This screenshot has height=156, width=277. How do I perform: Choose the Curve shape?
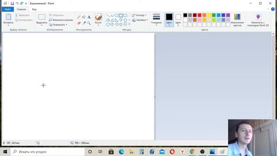pos(112,16)
